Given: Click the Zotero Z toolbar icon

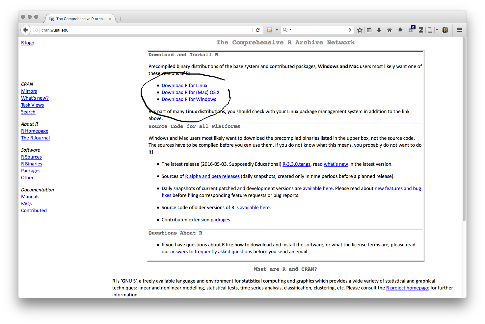Looking at the screenshot, I should (x=421, y=30).
